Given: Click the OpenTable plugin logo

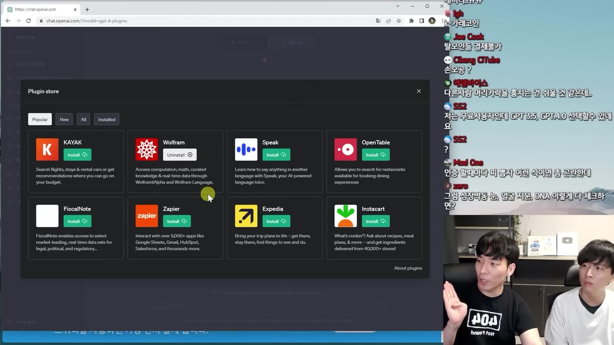Looking at the screenshot, I should pos(346,149).
